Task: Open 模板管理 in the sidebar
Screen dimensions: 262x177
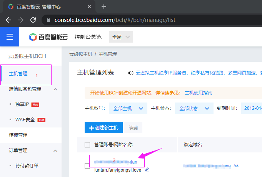Action: tap(18, 135)
